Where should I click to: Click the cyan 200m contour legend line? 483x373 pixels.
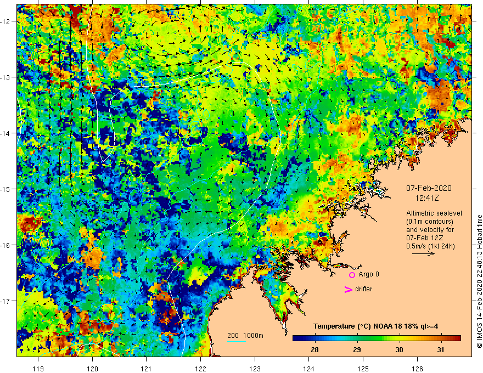[236, 341]
